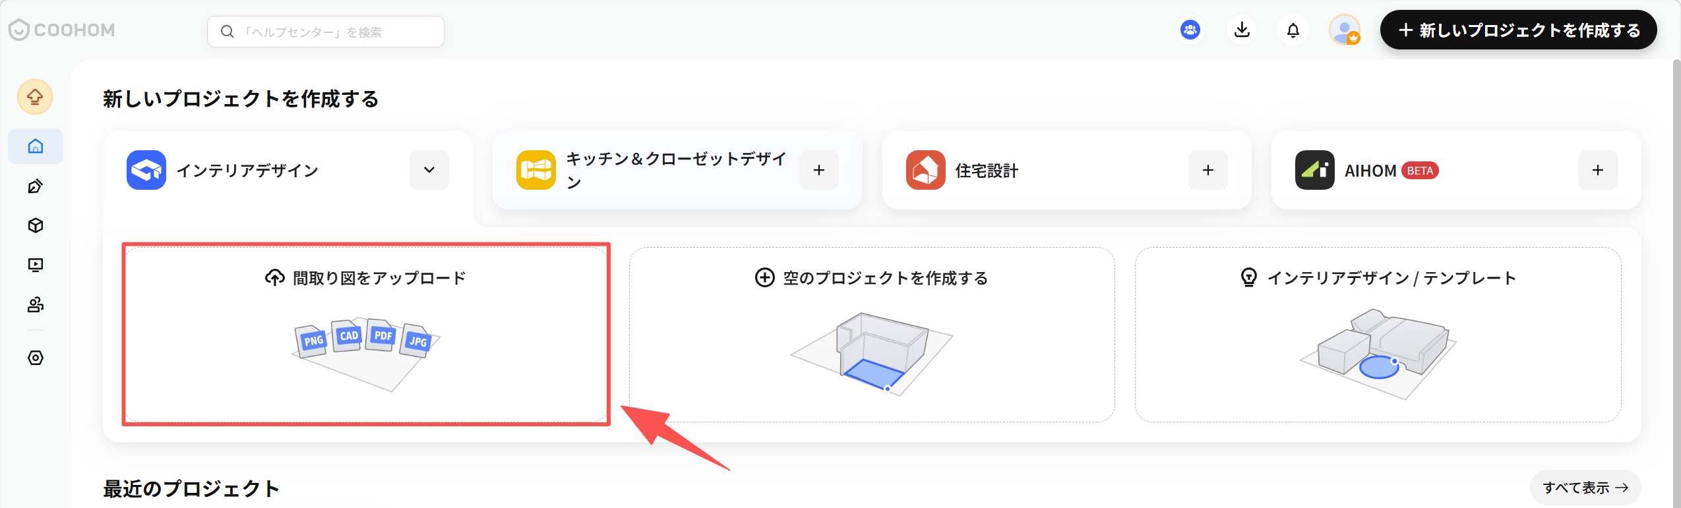Screen dimensions: 1681x508
Task: Select the home icon in sidebar
Action: [x=36, y=146]
